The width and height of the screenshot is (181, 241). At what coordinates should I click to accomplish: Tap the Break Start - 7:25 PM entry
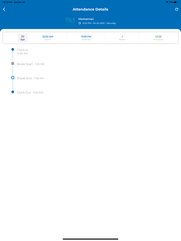(x=30, y=64)
